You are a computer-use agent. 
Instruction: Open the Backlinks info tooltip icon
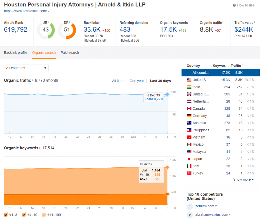100,22
